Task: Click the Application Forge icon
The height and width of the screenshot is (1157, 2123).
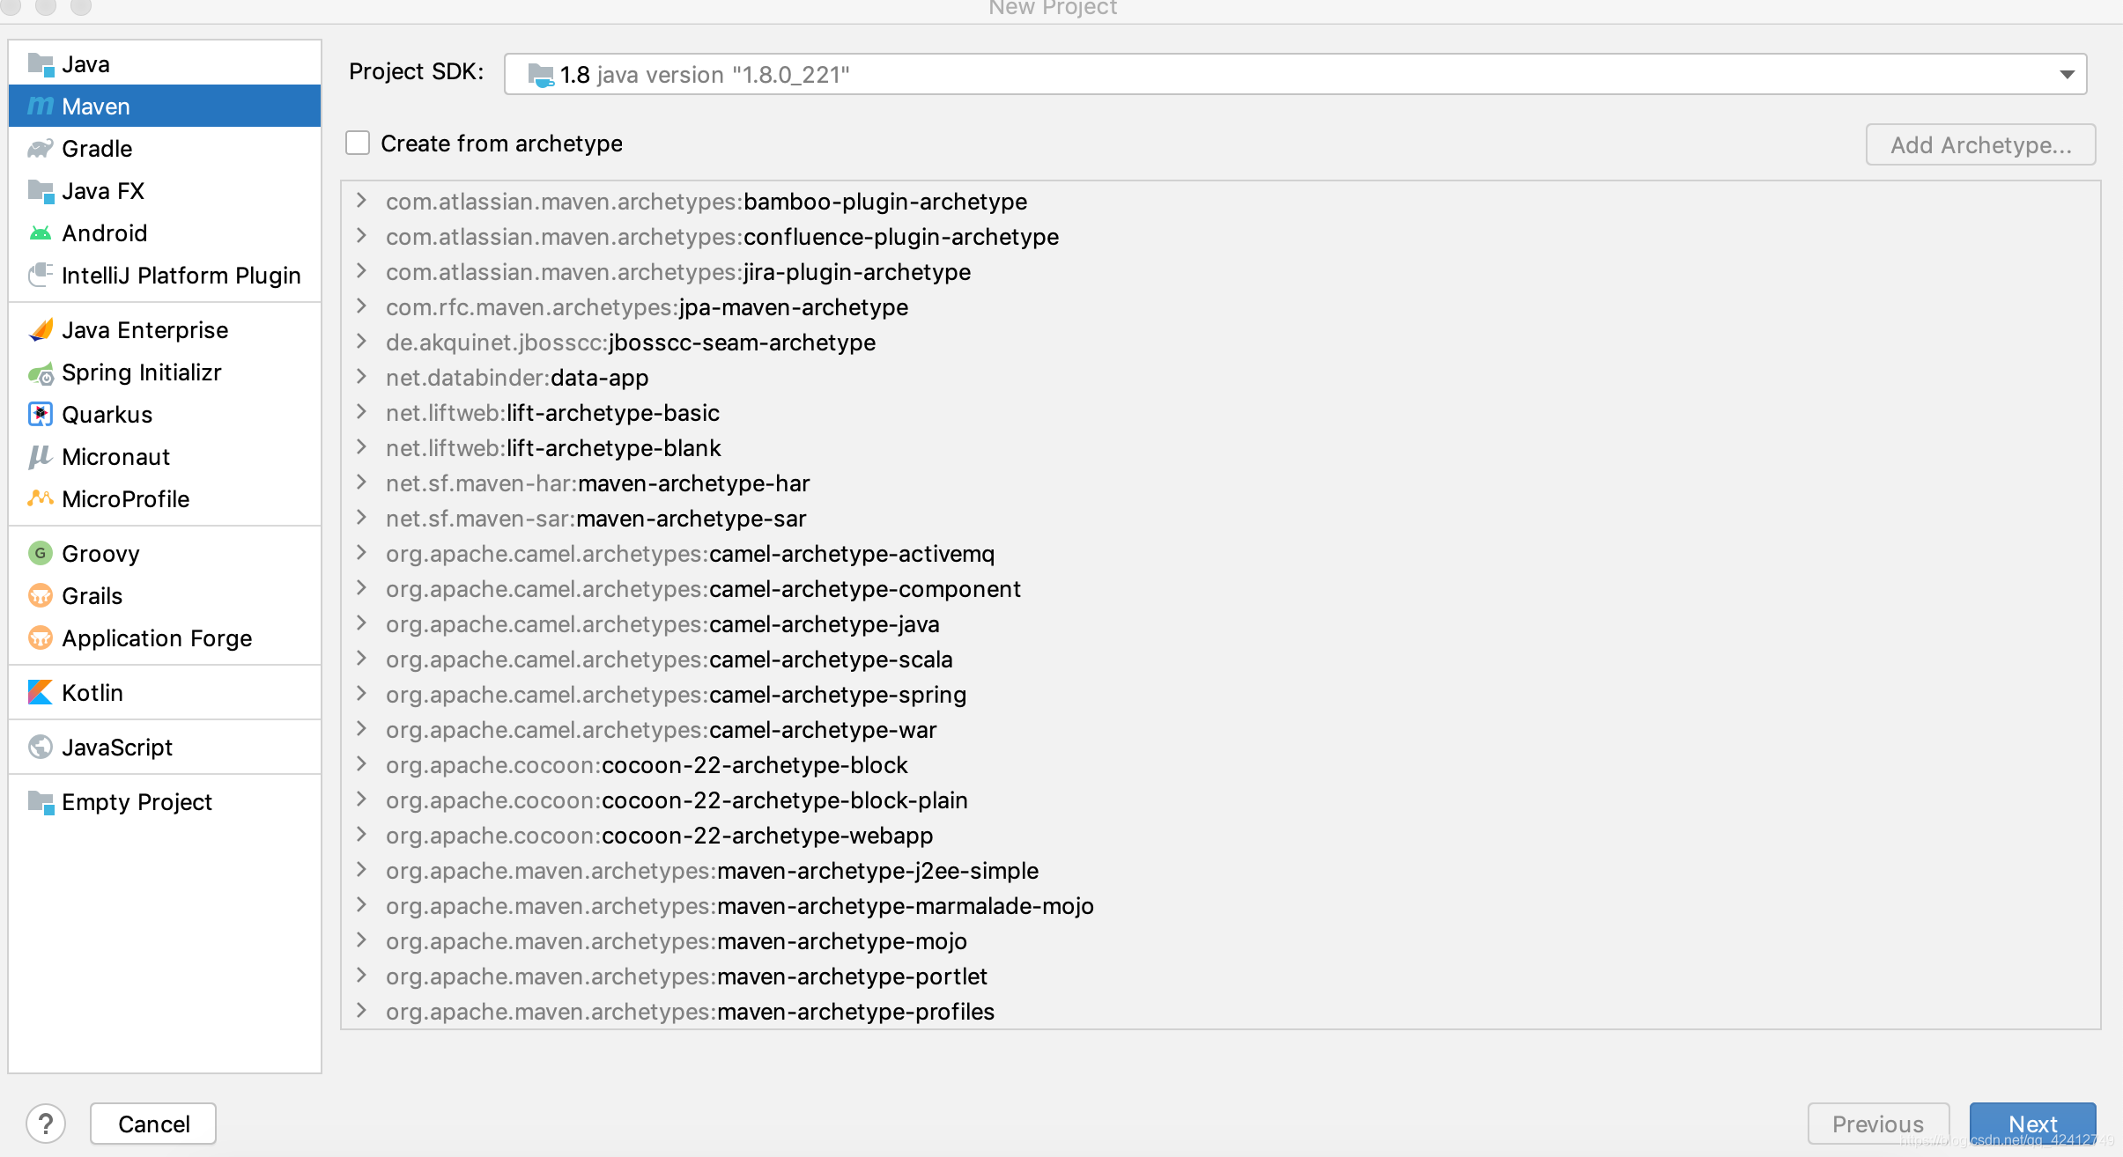Action: [x=41, y=638]
